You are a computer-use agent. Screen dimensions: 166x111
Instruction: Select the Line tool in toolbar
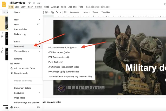tap(57, 12)
